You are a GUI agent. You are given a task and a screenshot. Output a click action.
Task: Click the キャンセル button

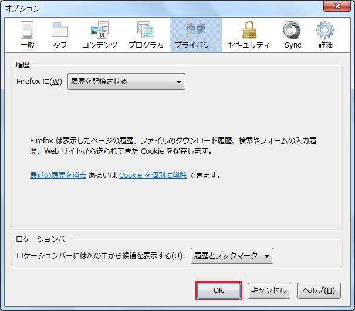coord(269,290)
